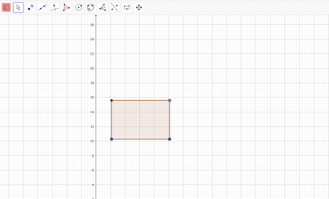Click the y-axis label 20

[x=92, y=68]
